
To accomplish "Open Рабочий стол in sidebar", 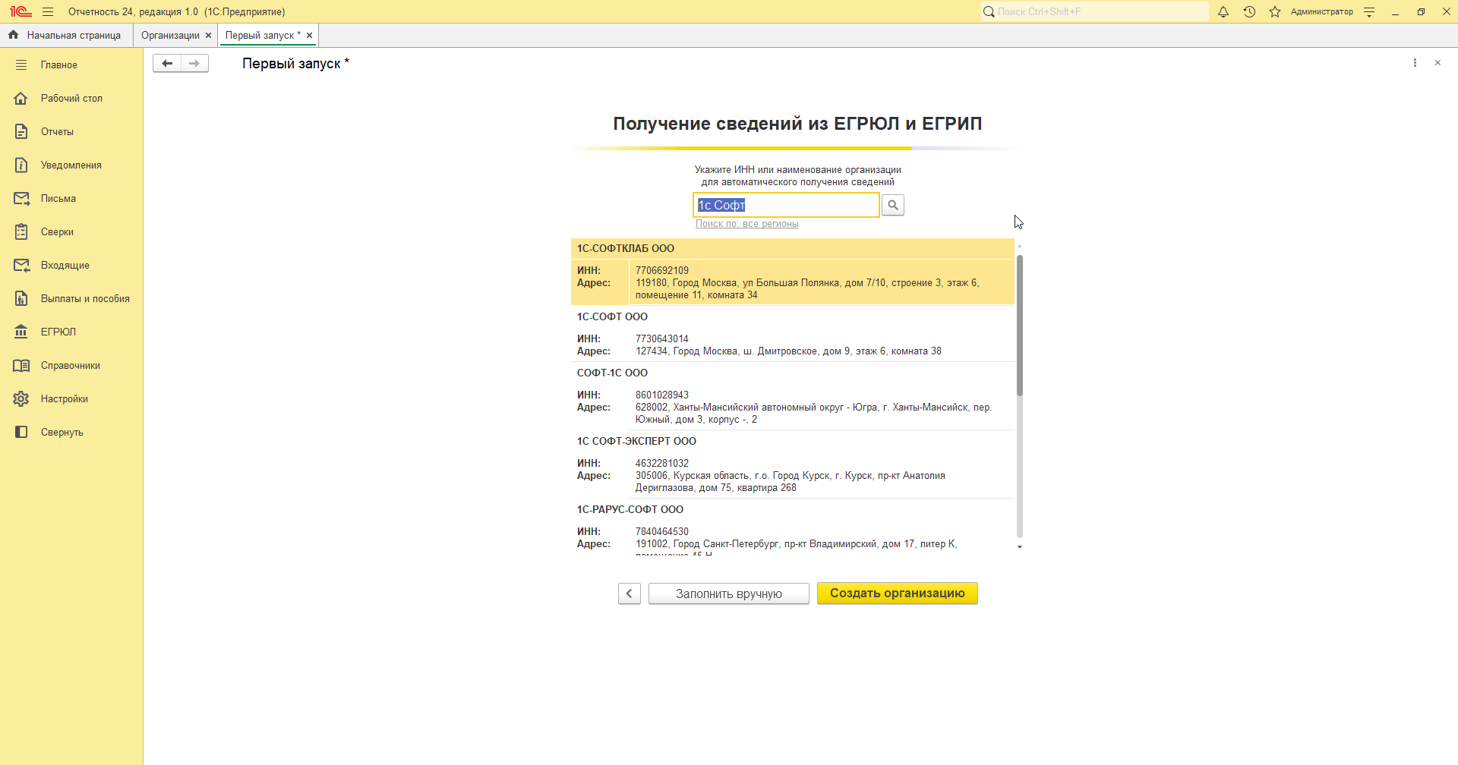I will click(71, 98).
